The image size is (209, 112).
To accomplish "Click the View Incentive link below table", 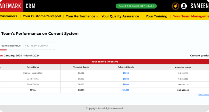I will 203,95.
